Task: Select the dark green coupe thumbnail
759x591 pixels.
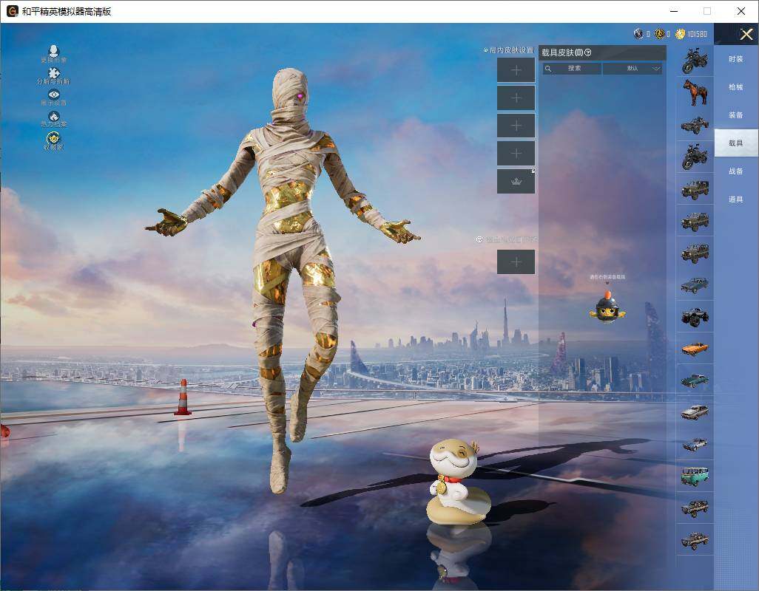Action: click(695, 380)
